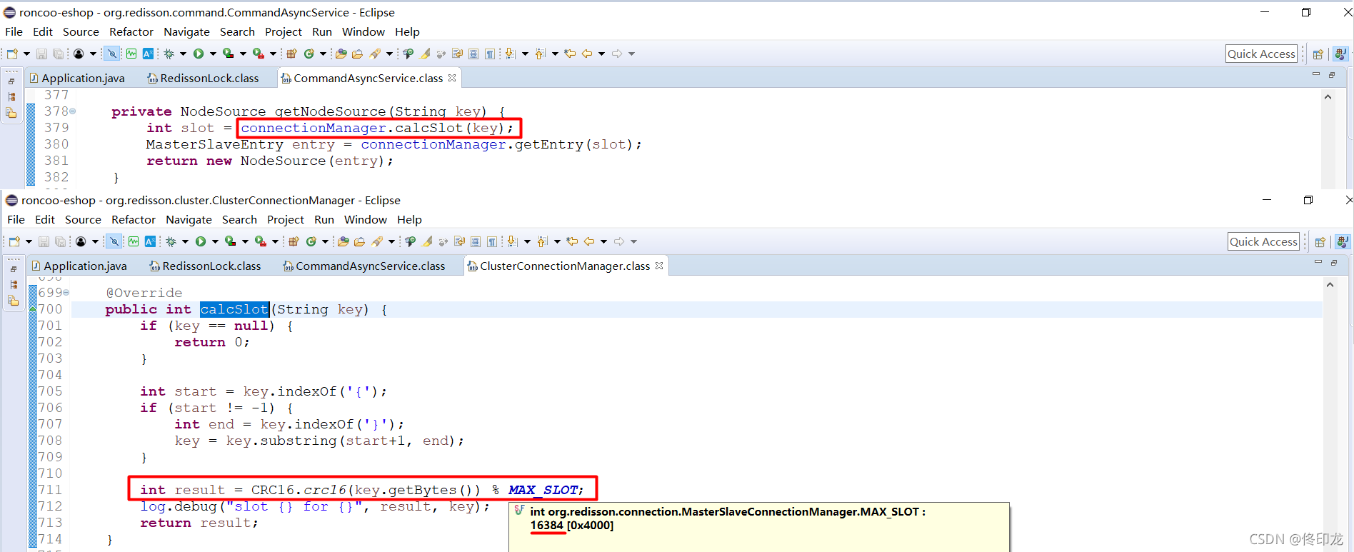This screenshot has height=552, width=1354.
Task: Click Debug bug icon in CommandAsyncService window
Action: [169, 54]
